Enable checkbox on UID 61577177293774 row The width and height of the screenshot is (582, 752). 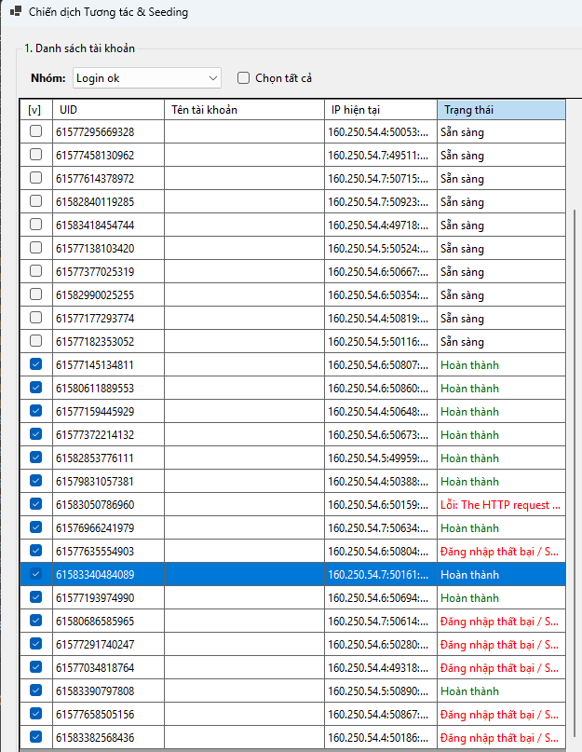tap(36, 318)
